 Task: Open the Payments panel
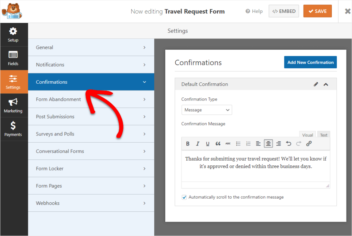(x=14, y=129)
